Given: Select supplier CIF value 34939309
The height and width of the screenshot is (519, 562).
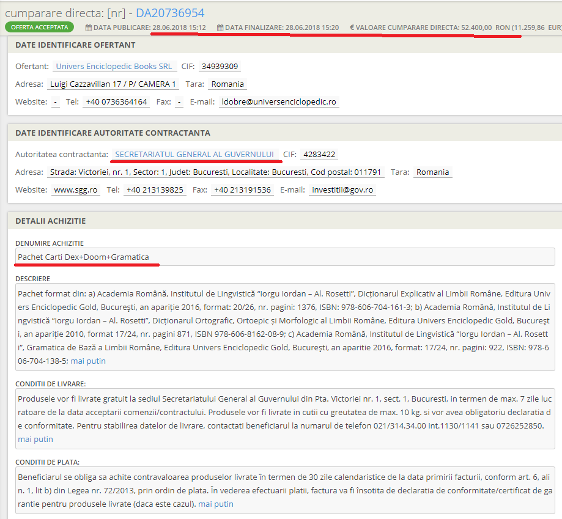Looking at the screenshot, I should coord(220,66).
